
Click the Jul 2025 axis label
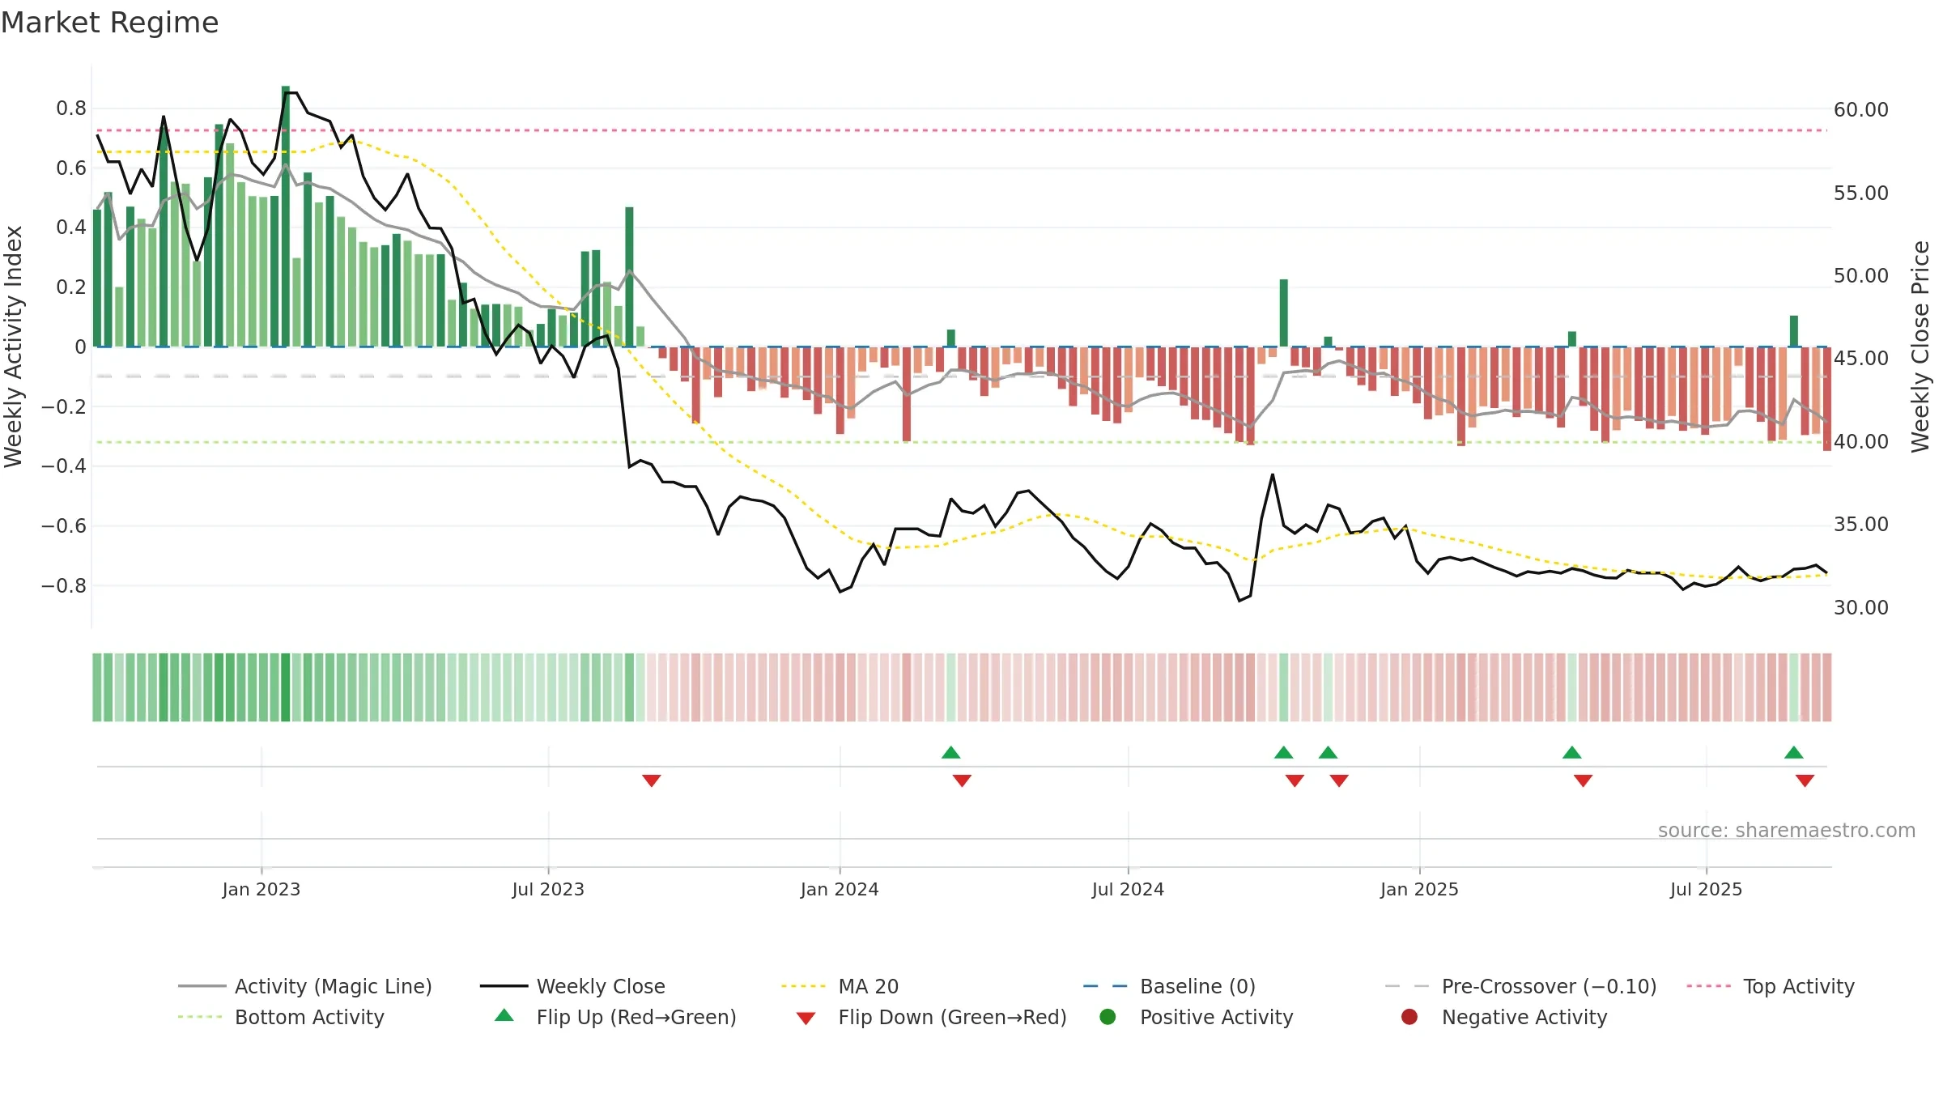tap(1706, 890)
